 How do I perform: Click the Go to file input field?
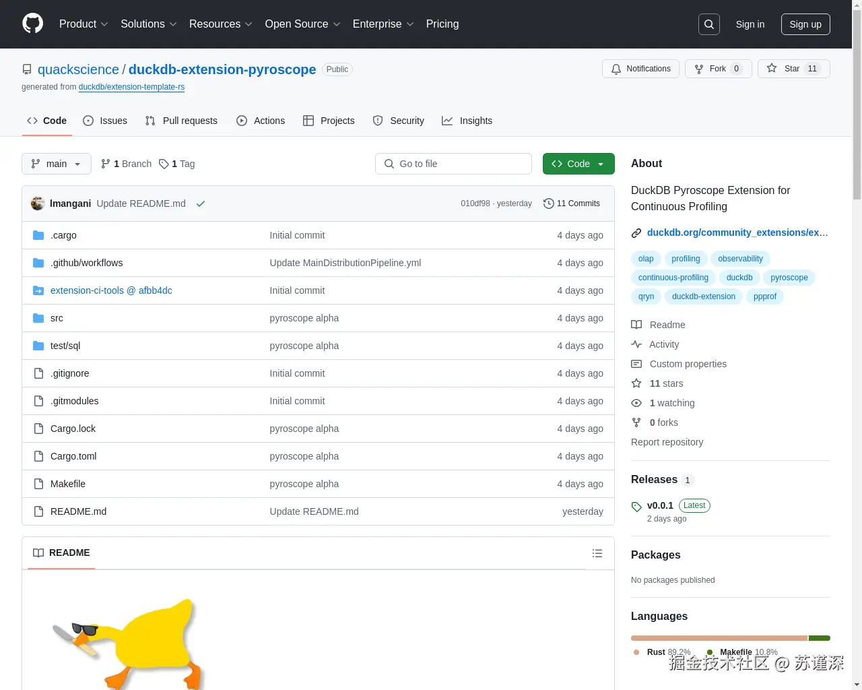[453, 164]
